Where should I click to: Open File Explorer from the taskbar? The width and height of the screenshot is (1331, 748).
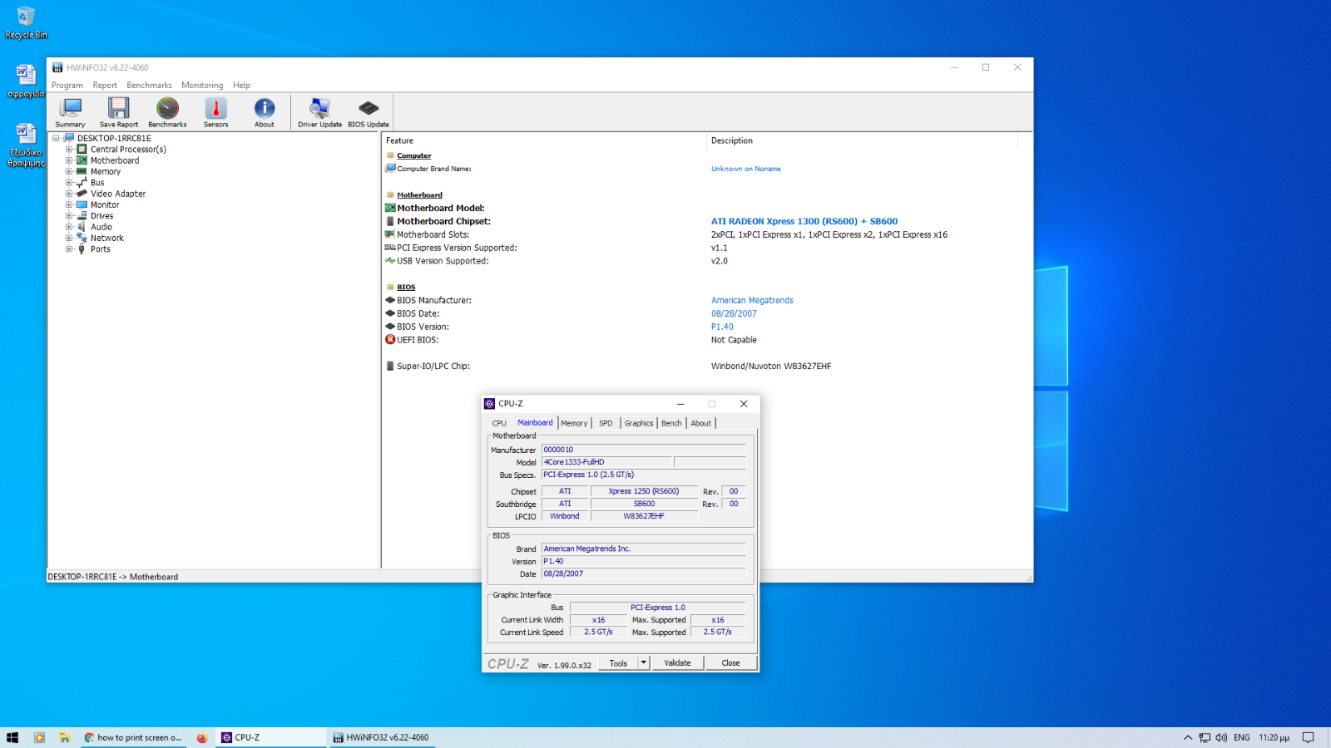65,737
